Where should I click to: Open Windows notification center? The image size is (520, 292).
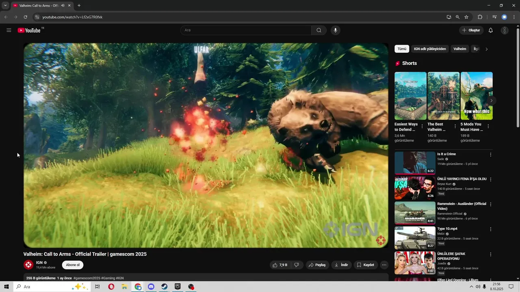click(x=511, y=287)
